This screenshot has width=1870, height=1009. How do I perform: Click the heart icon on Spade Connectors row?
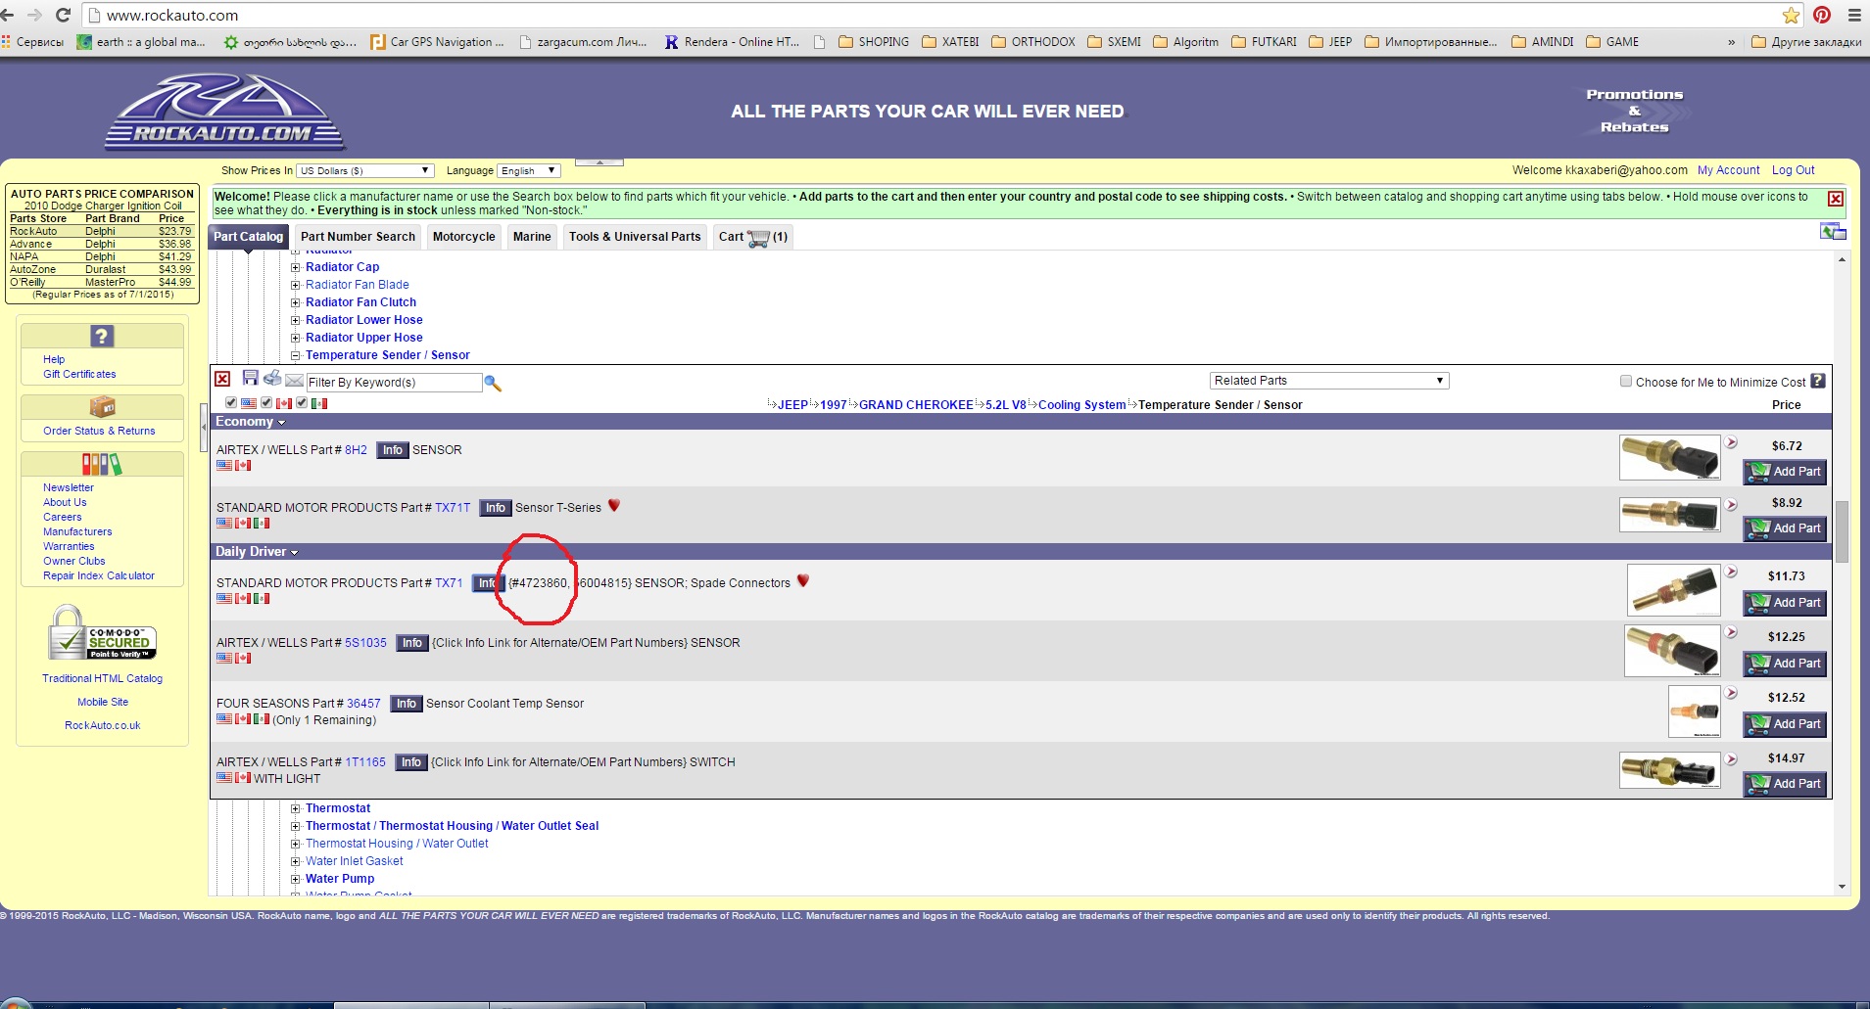[803, 580]
